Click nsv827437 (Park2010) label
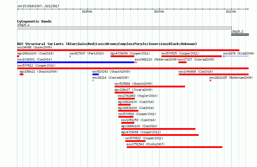The height and width of the screenshot is (167, 257). (87, 53)
